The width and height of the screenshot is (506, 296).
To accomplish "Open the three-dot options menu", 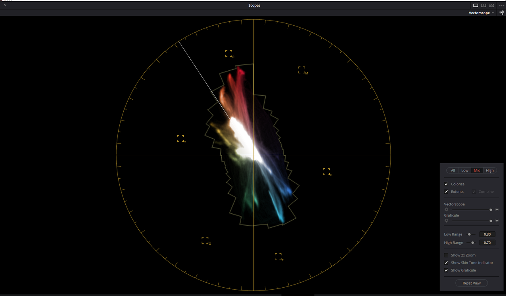I will pyautogui.click(x=501, y=5).
